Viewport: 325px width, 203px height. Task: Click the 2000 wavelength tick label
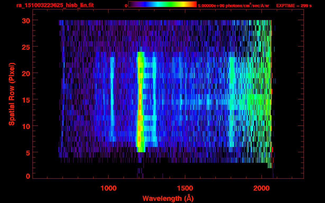[261, 188]
